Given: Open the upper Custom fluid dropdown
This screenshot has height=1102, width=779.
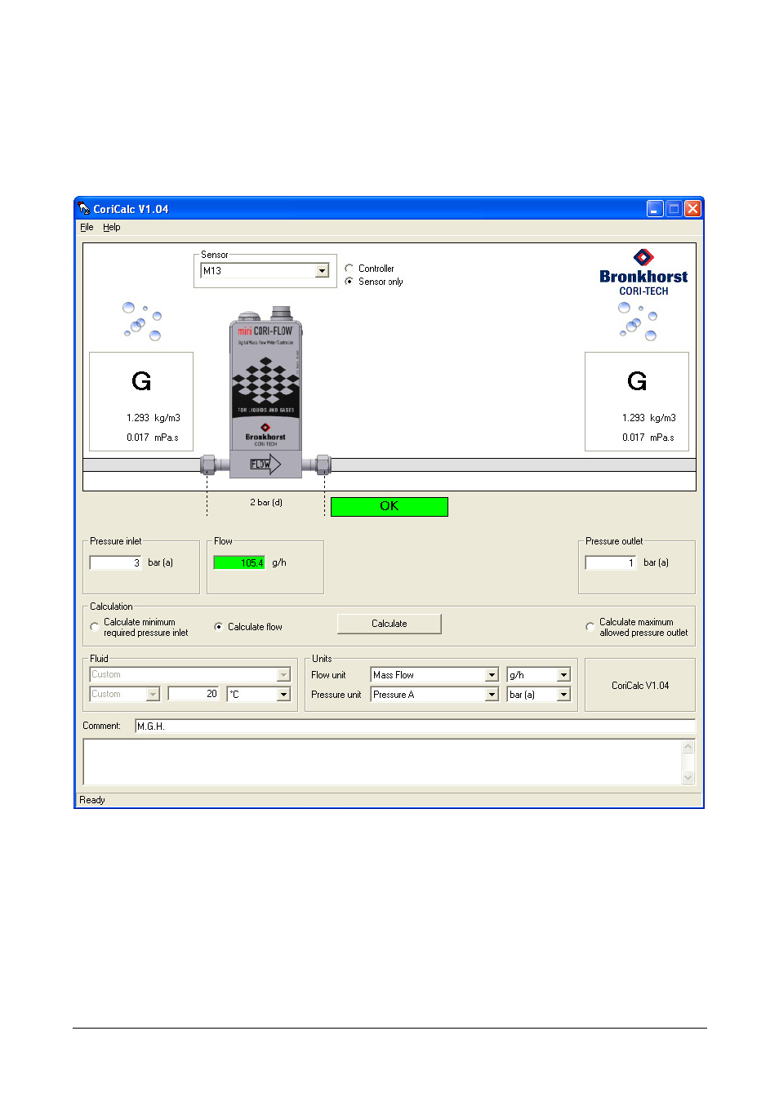Looking at the screenshot, I should (x=284, y=675).
